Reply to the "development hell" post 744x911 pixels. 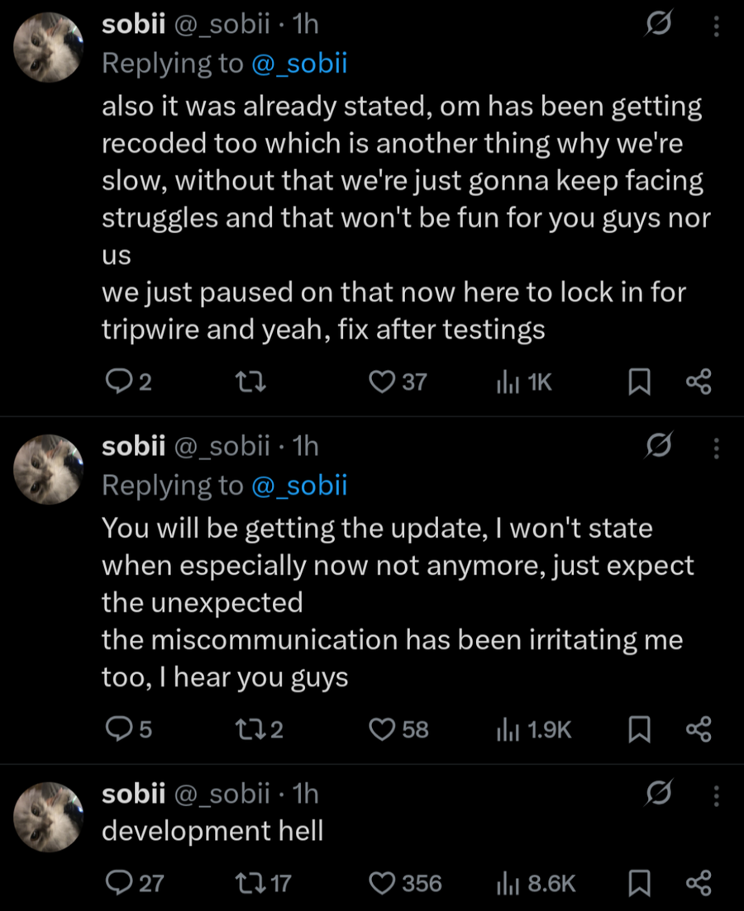coord(122,883)
